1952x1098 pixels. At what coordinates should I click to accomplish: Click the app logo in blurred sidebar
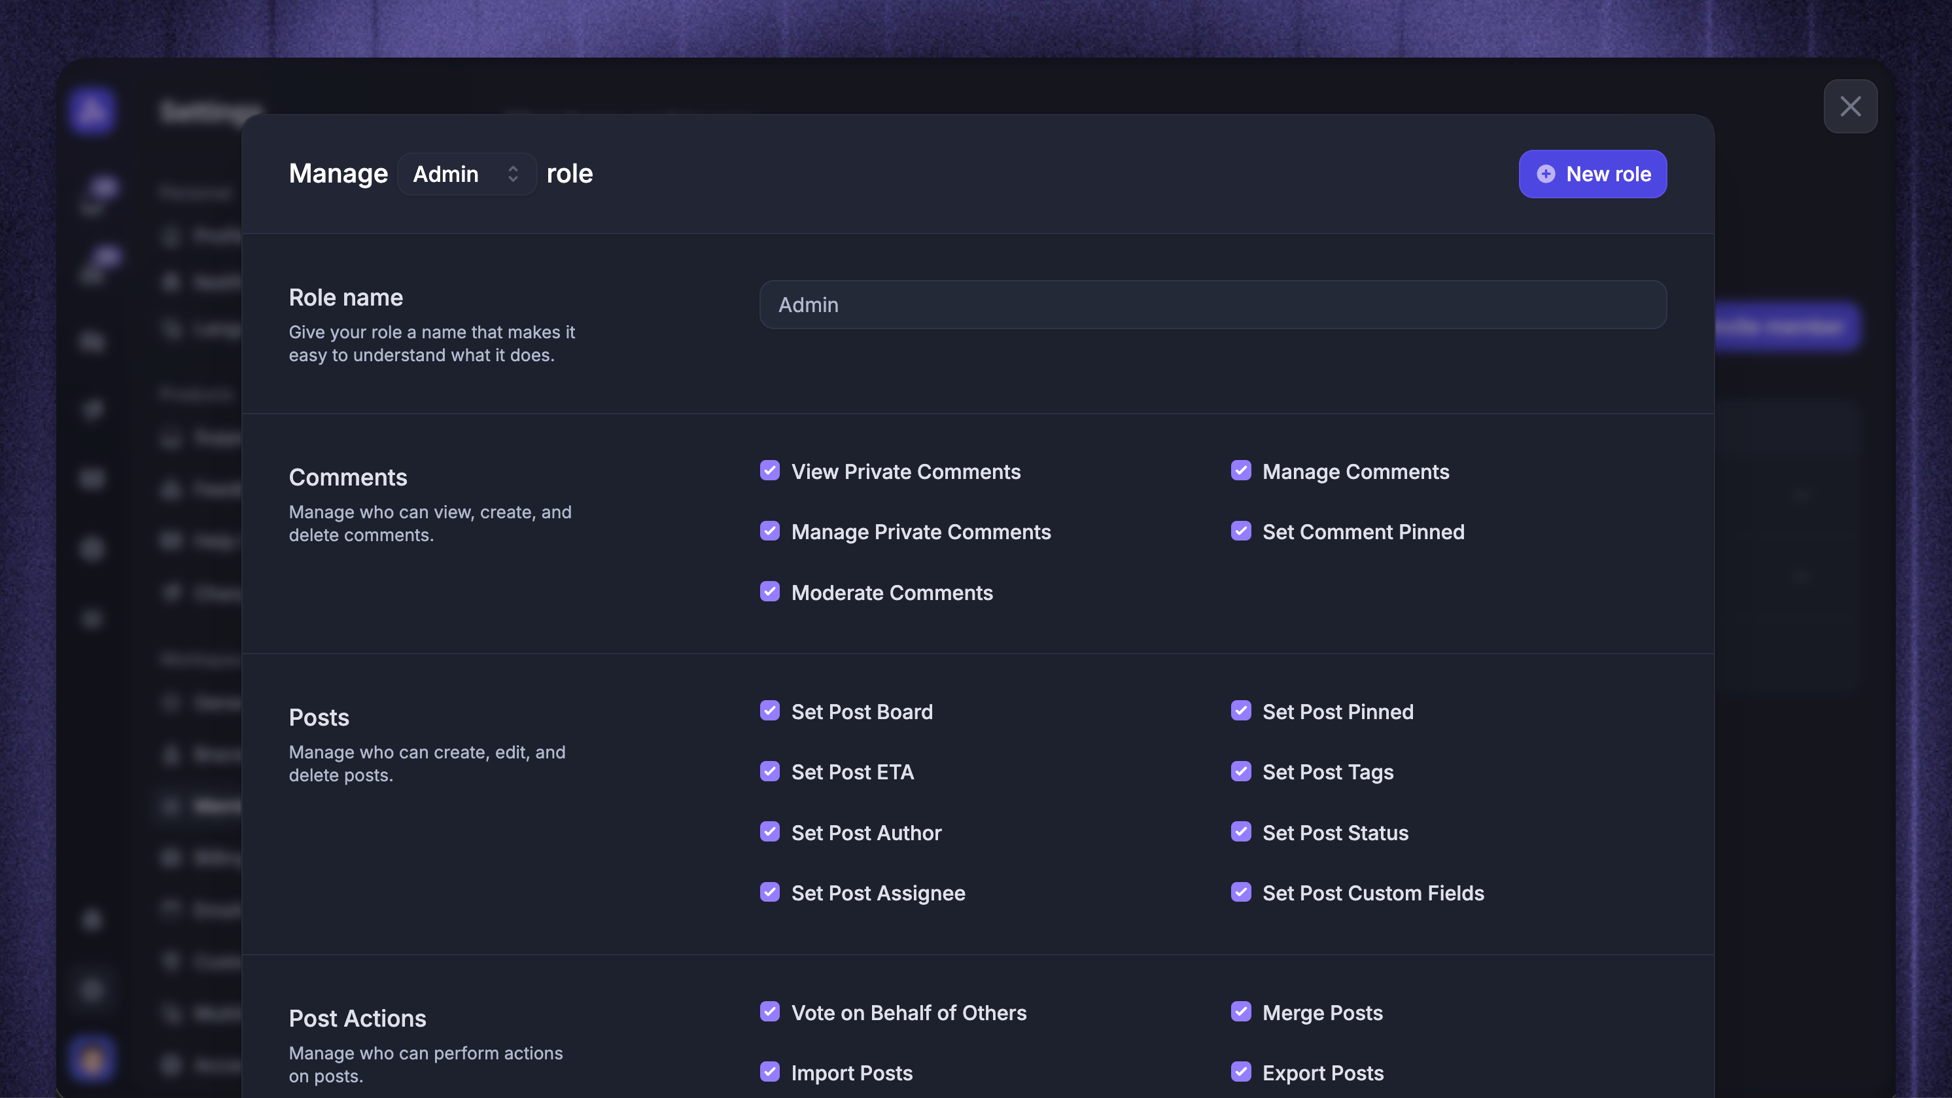click(x=92, y=111)
